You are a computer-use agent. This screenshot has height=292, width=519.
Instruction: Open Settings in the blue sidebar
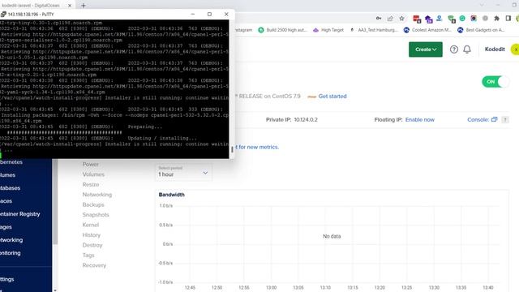tap(7, 279)
